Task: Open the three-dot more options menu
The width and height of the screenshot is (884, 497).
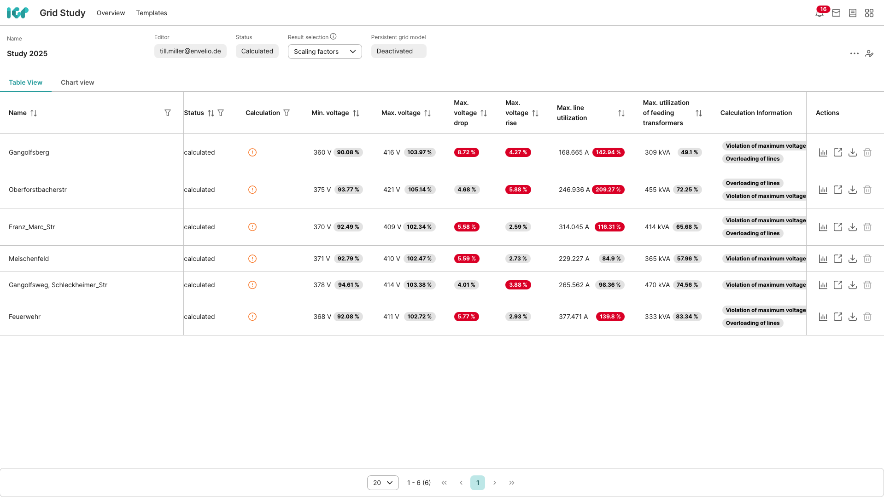Action: [855, 53]
